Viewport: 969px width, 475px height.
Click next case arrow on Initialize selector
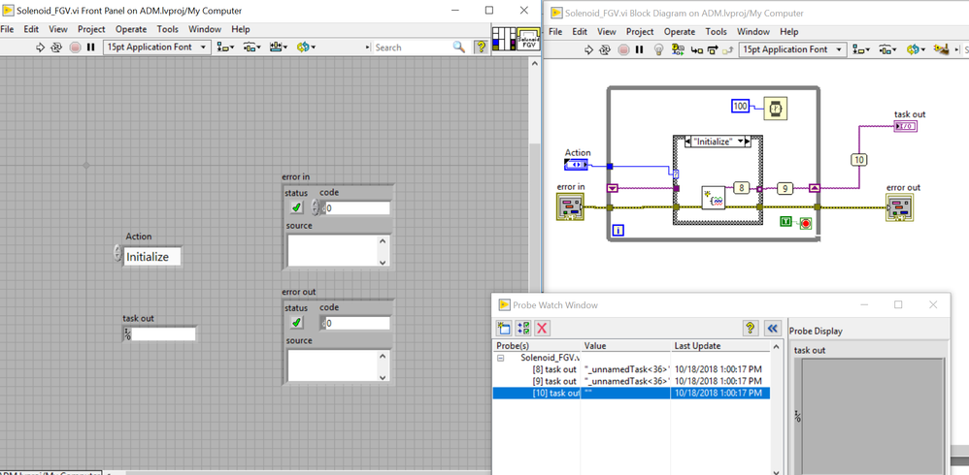tap(747, 142)
